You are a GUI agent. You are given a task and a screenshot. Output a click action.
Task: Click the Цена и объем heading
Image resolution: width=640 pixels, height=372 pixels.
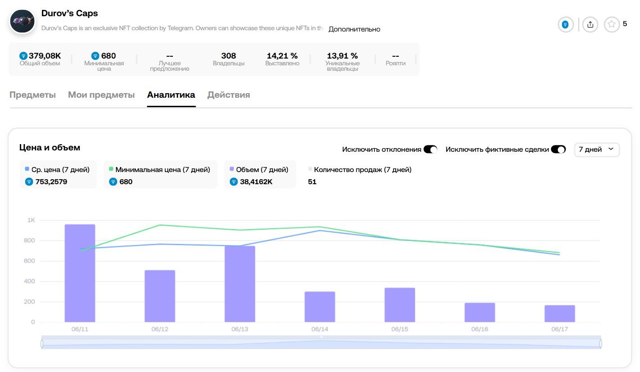[x=50, y=148]
